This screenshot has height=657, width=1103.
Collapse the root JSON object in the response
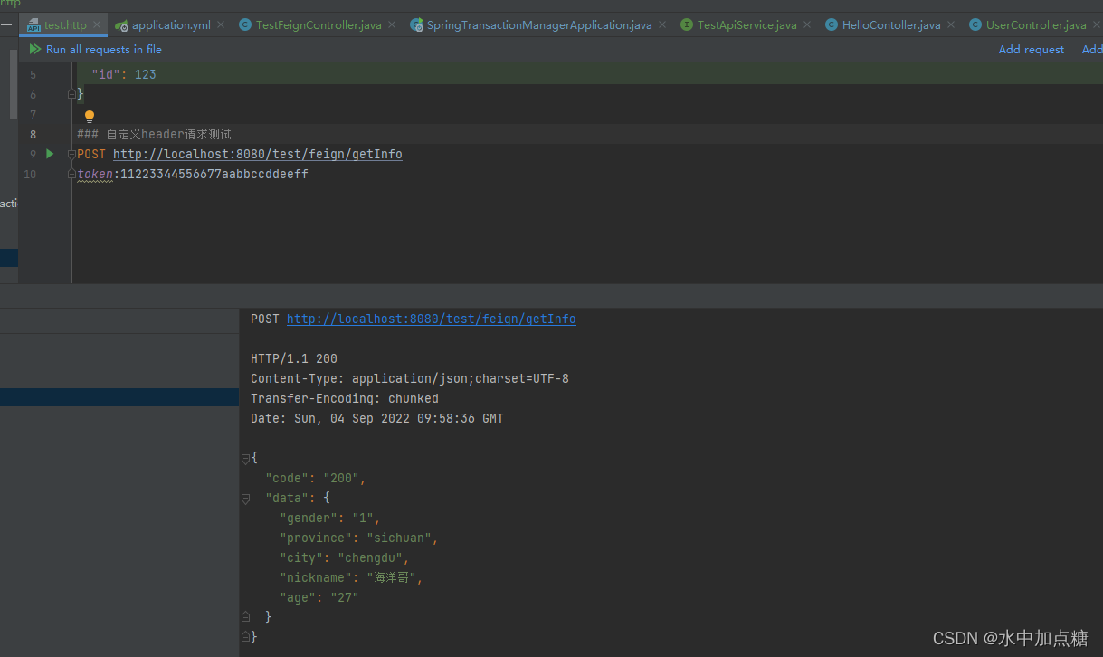(245, 458)
